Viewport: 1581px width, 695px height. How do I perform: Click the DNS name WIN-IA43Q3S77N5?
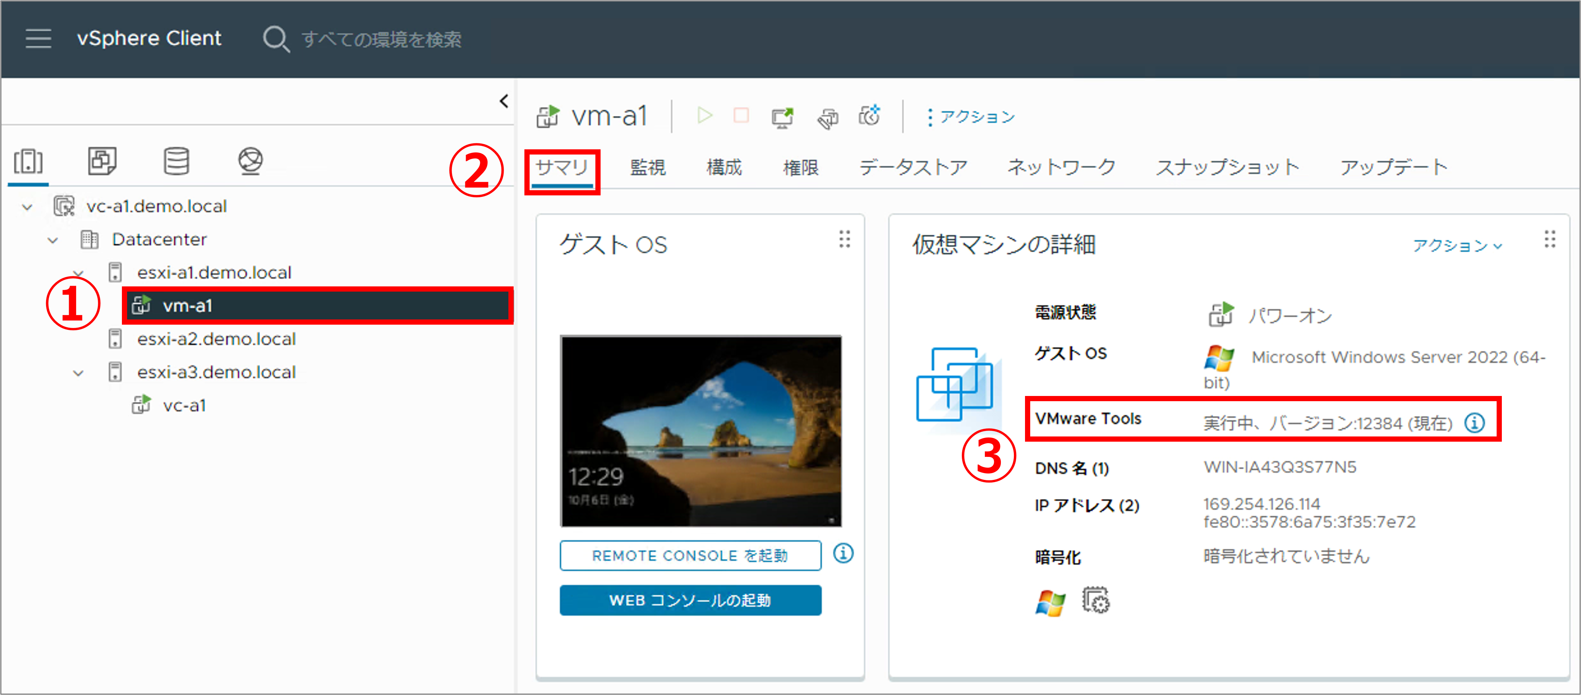pyautogui.click(x=1280, y=467)
